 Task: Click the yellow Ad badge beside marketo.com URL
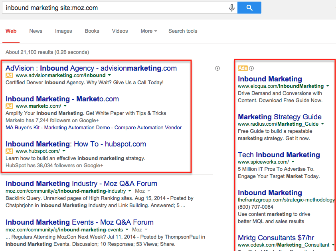[9, 106]
